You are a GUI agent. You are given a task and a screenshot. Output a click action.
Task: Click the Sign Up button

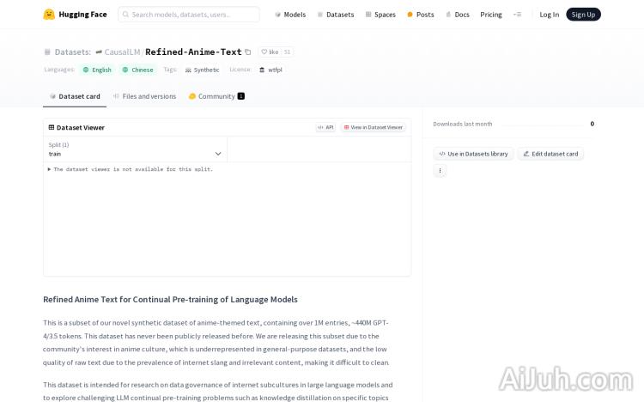(x=583, y=15)
